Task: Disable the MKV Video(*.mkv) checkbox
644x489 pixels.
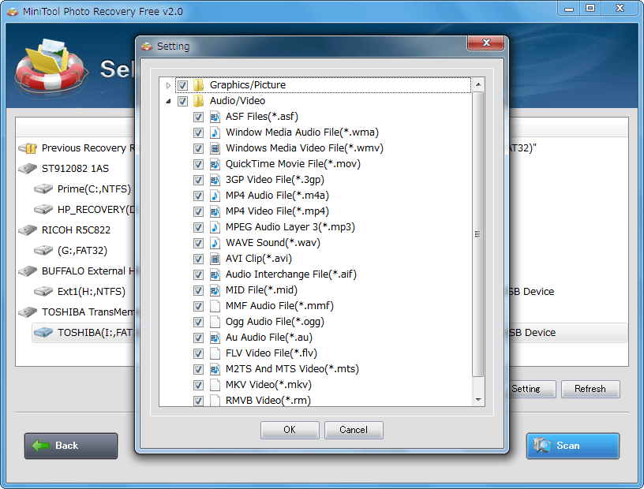Action: [x=198, y=385]
